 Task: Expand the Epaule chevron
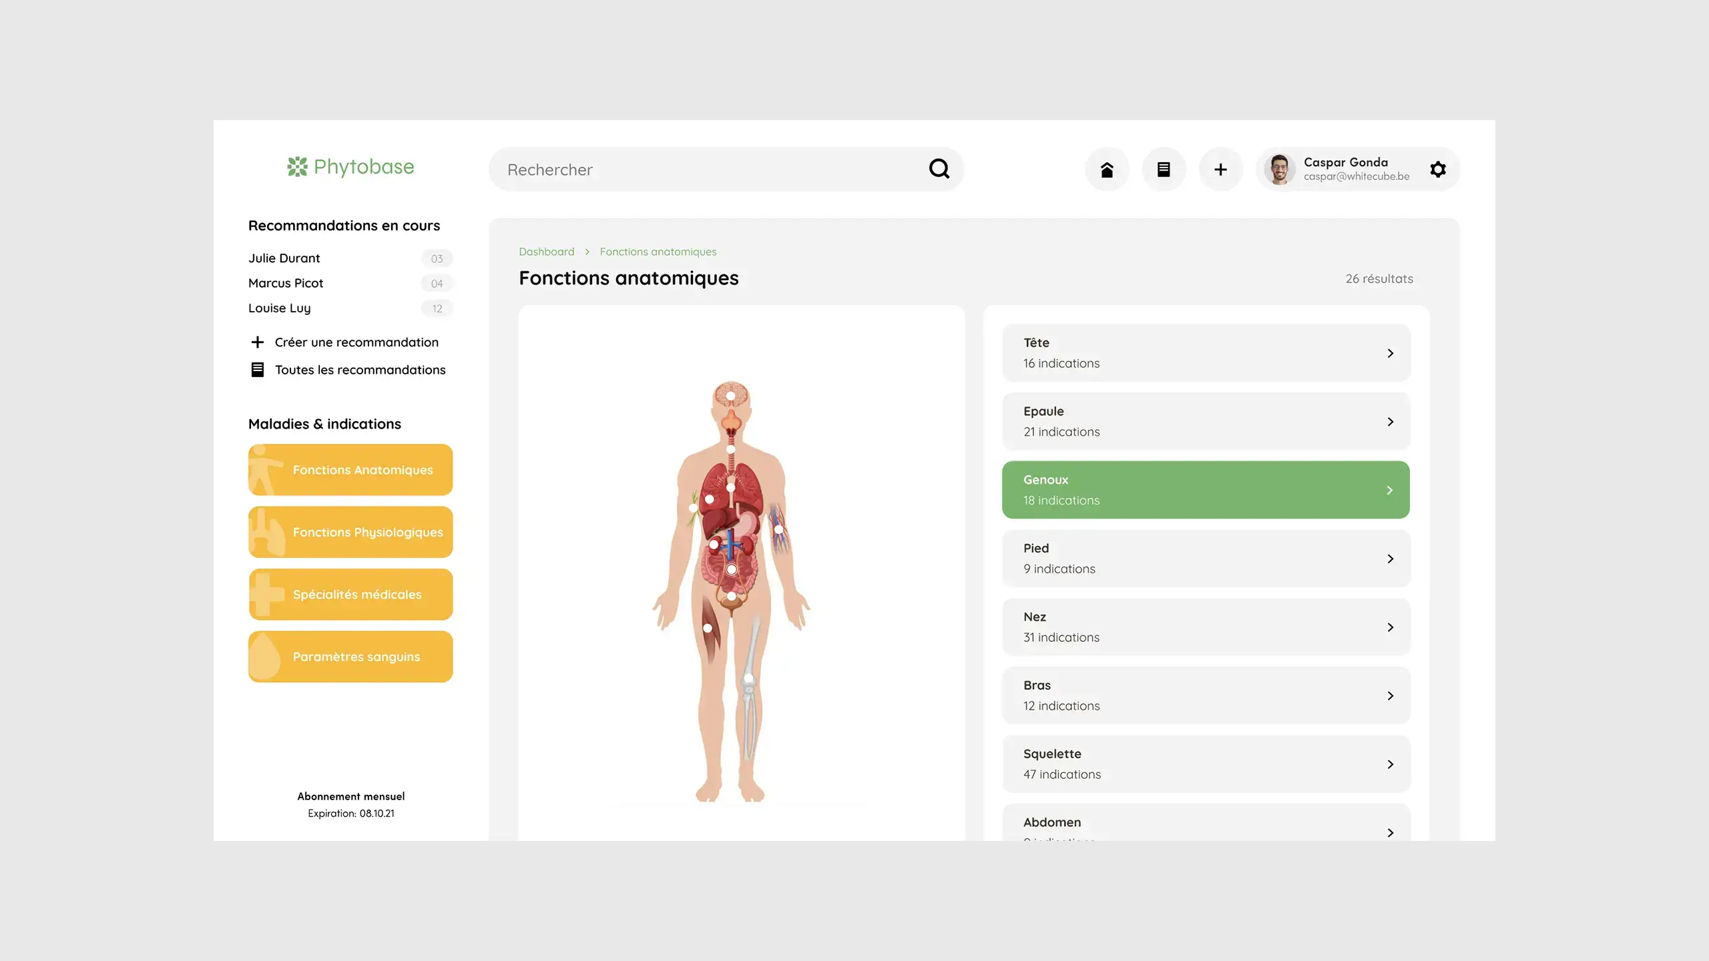1390,422
